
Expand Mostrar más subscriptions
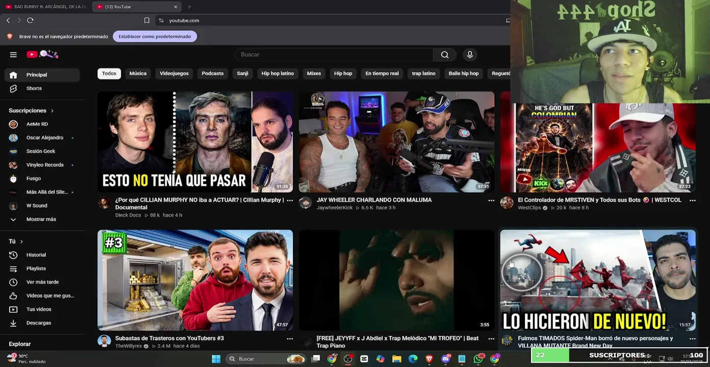42,219
